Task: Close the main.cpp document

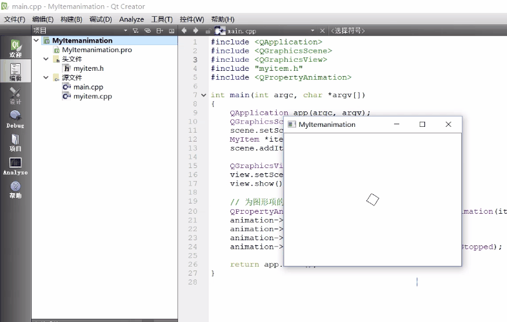Action: point(322,31)
